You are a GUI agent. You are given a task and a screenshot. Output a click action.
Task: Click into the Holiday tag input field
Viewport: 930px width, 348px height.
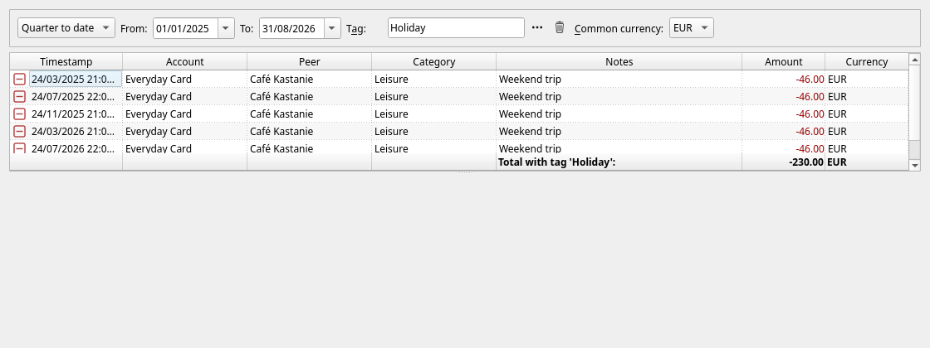456,28
